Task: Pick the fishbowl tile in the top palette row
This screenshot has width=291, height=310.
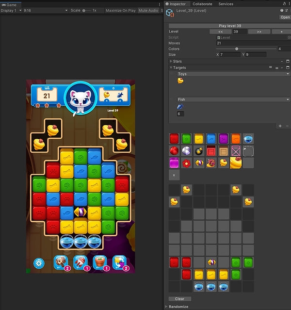Action: pos(248,139)
